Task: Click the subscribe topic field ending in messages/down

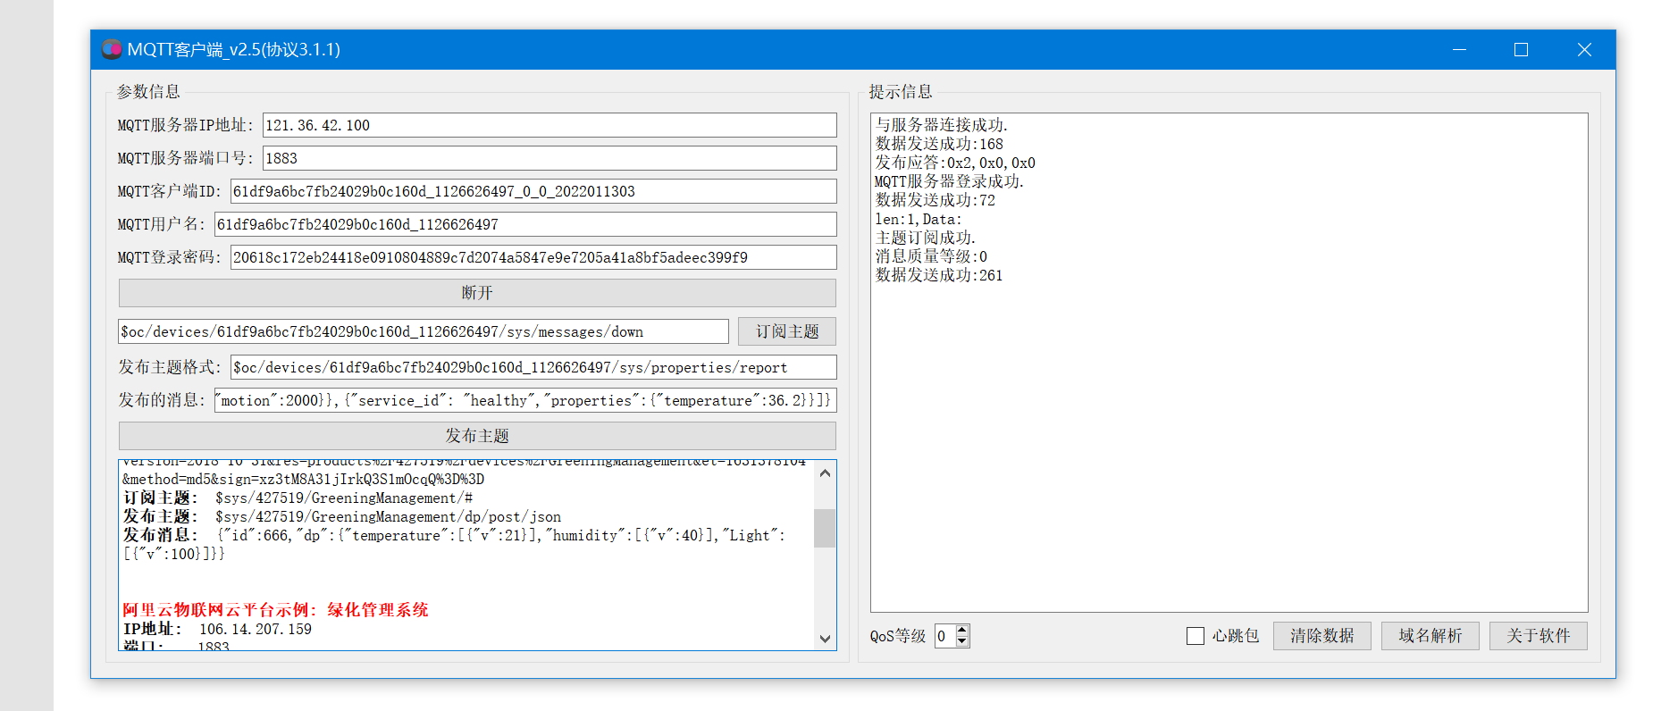Action: pyautogui.click(x=424, y=331)
